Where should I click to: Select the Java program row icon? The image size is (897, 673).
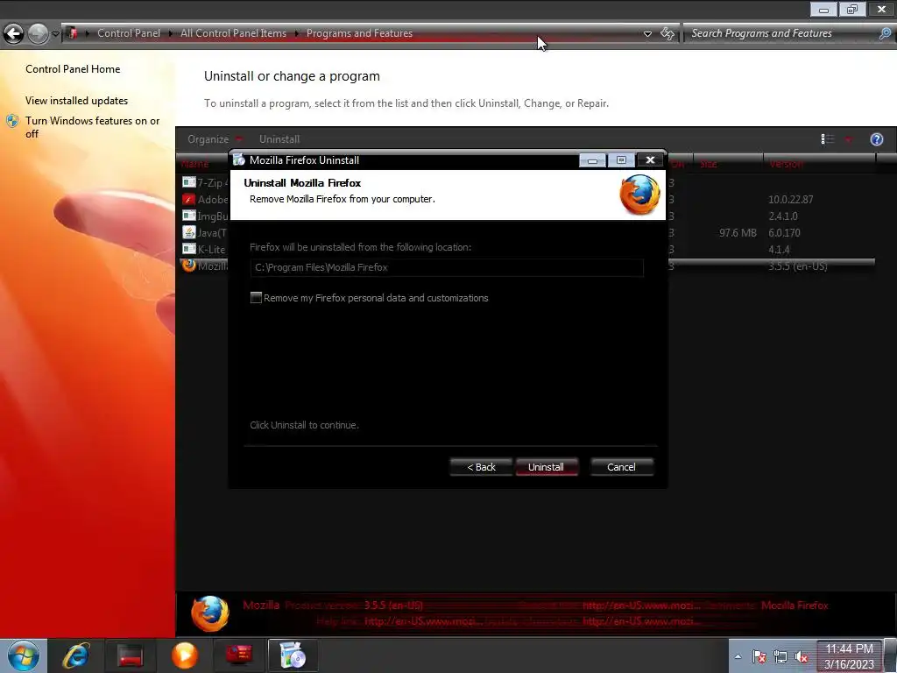188,232
